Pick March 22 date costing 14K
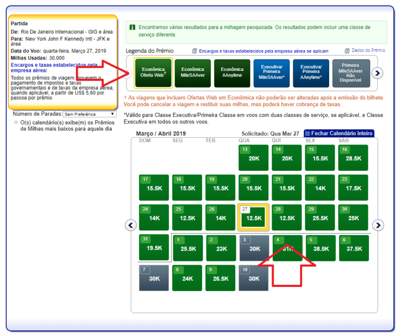 (x=320, y=187)
